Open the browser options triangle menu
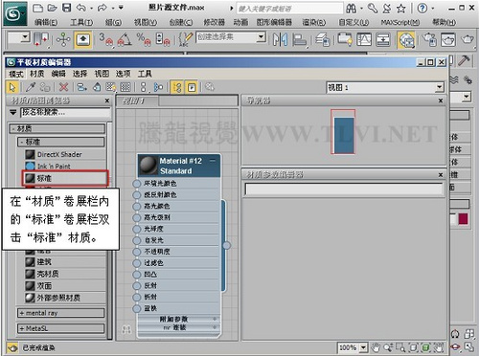Screen dimensions: 479x356 (x=12, y=112)
